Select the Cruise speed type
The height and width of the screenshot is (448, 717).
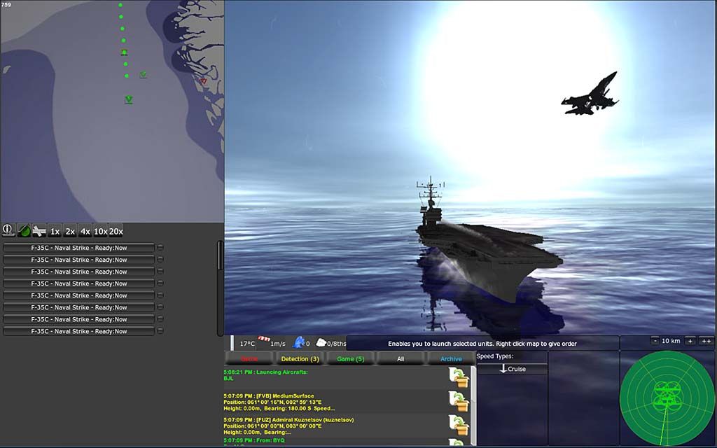coord(512,369)
